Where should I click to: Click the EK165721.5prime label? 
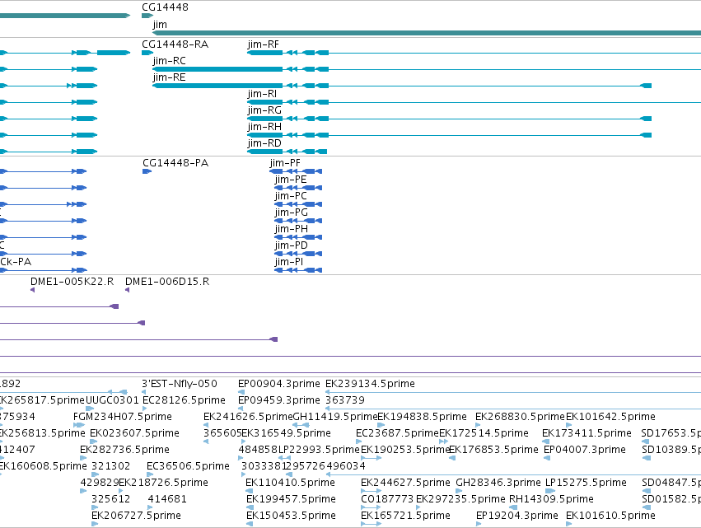tap(405, 516)
